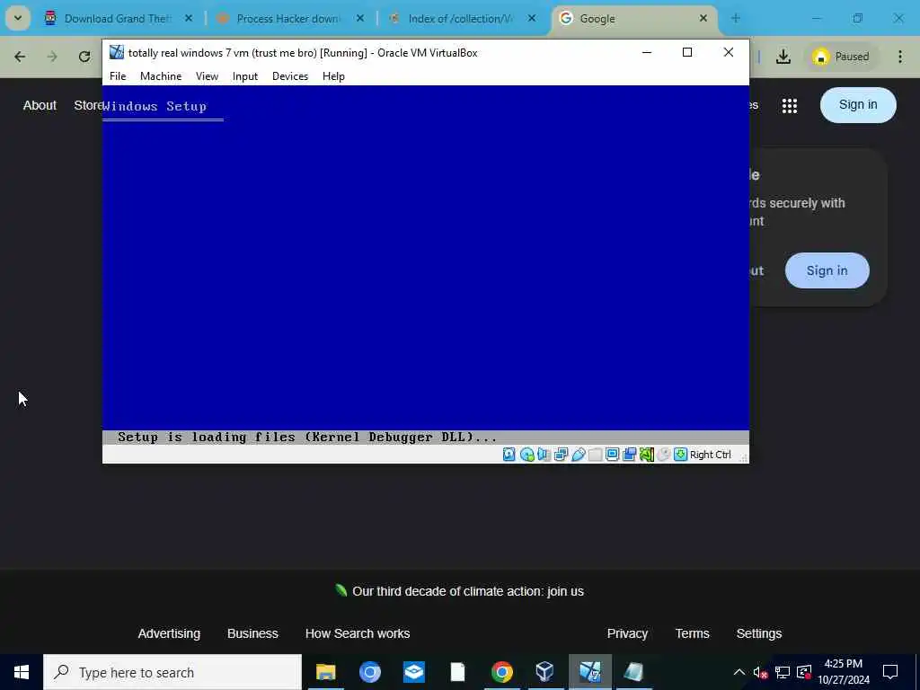
Task: Open the notification center icon
Action: coord(890,672)
